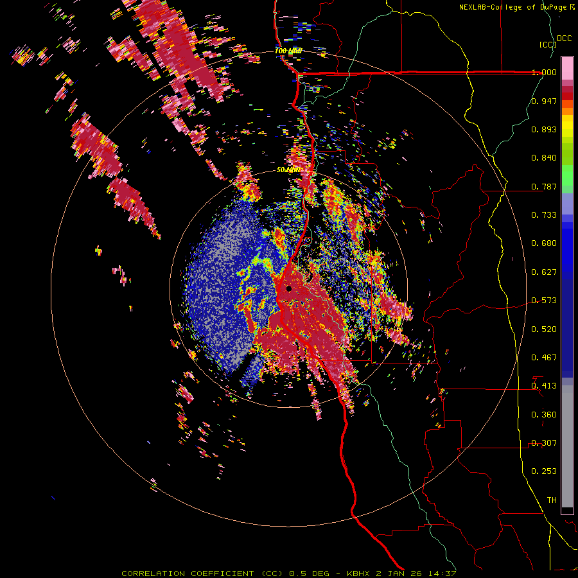The image size is (578, 578).
Task: Select the 0.307 scale value
Action: point(544,443)
